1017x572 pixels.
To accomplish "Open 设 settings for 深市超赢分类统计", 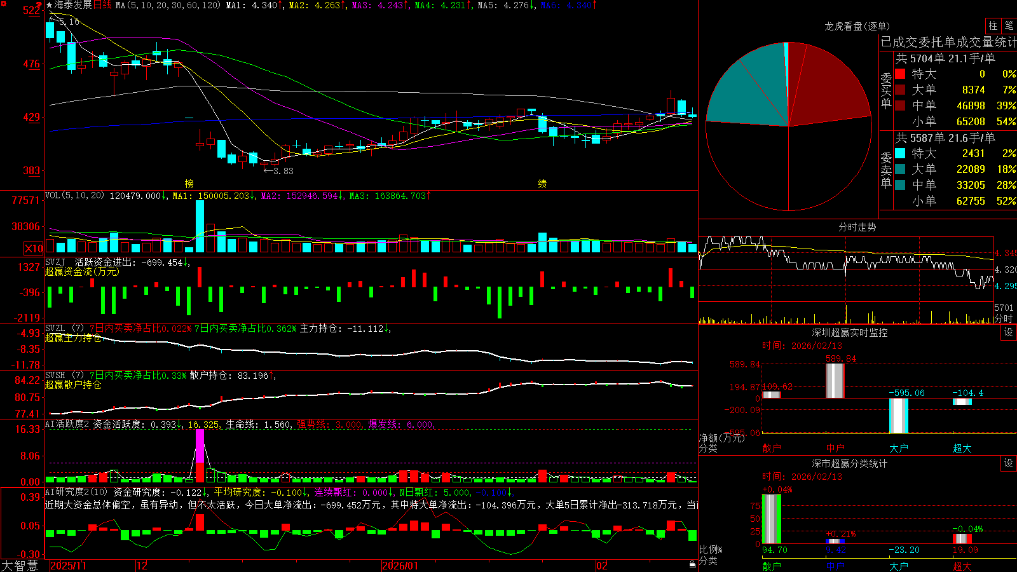I will pos(1009,463).
